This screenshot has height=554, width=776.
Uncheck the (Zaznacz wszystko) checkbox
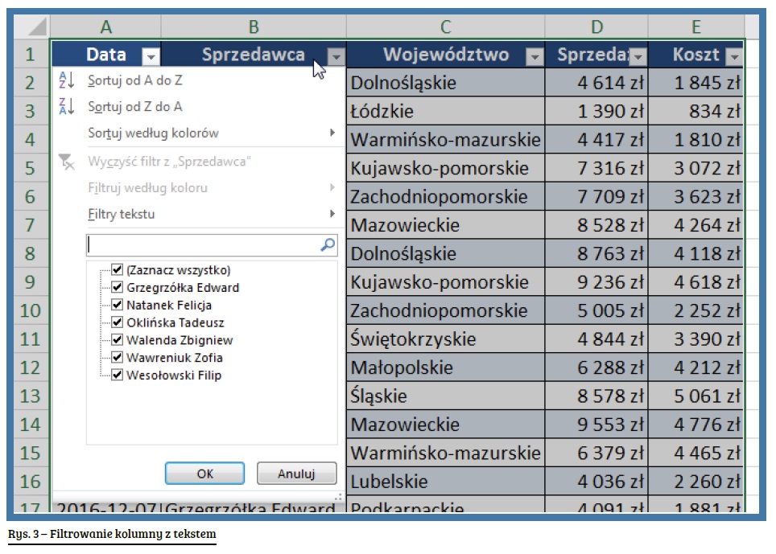[x=118, y=270]
